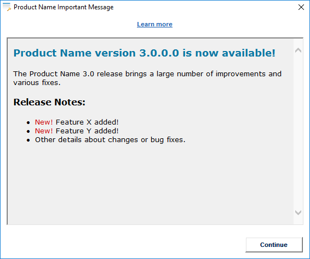This screenshot has height=259, width=310.
Task: Click the 'Other details about changes' bullet item
Action: [110, 140]
